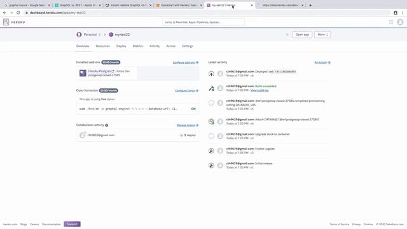Click the my-test22 app name breadcrumb
This screenshot has width=407, height=229.
(x=122, y=34)
